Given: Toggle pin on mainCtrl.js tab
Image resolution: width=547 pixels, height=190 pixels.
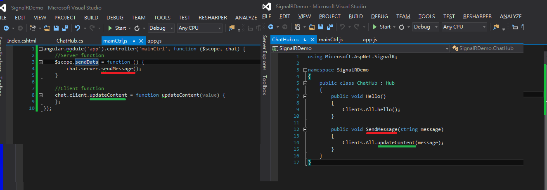Looking at the screenshot, I should (x=134, y=41).
